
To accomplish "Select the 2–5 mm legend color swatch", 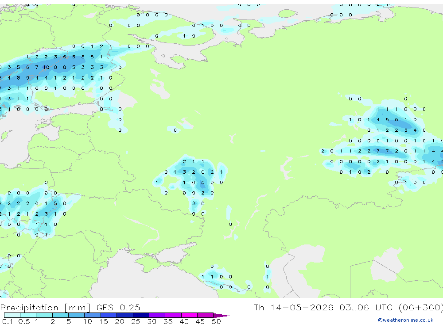I will point(60,315).
